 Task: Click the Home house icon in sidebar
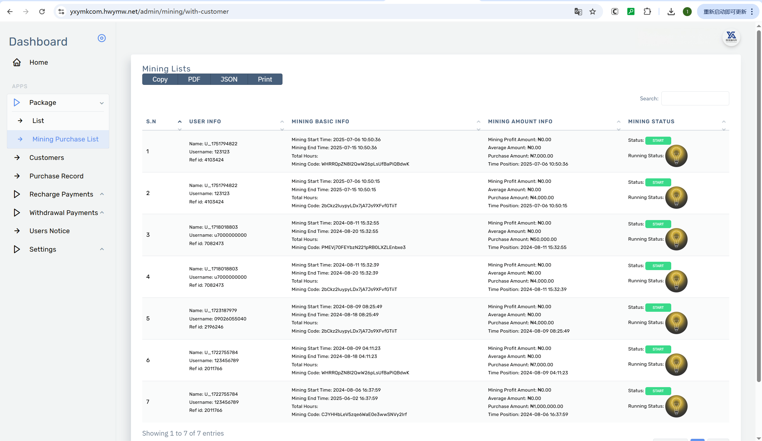(x=17, y=62)
